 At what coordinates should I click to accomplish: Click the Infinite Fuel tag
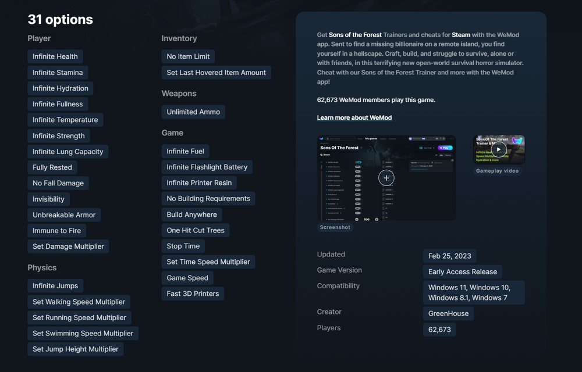click(185, 151)
